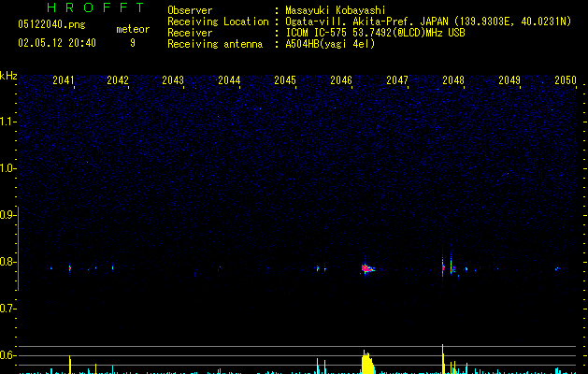Click the tallest yellow amplitude spike near 2048
This screenshot has width=588, height=374.
443,359
